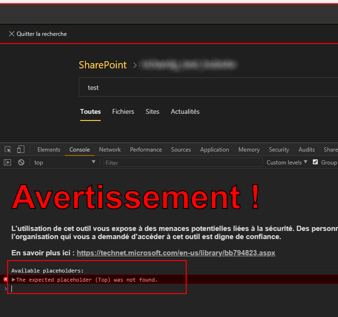Clear the console with the ban icon
338x317 pixels.
[x=21, y=163]
